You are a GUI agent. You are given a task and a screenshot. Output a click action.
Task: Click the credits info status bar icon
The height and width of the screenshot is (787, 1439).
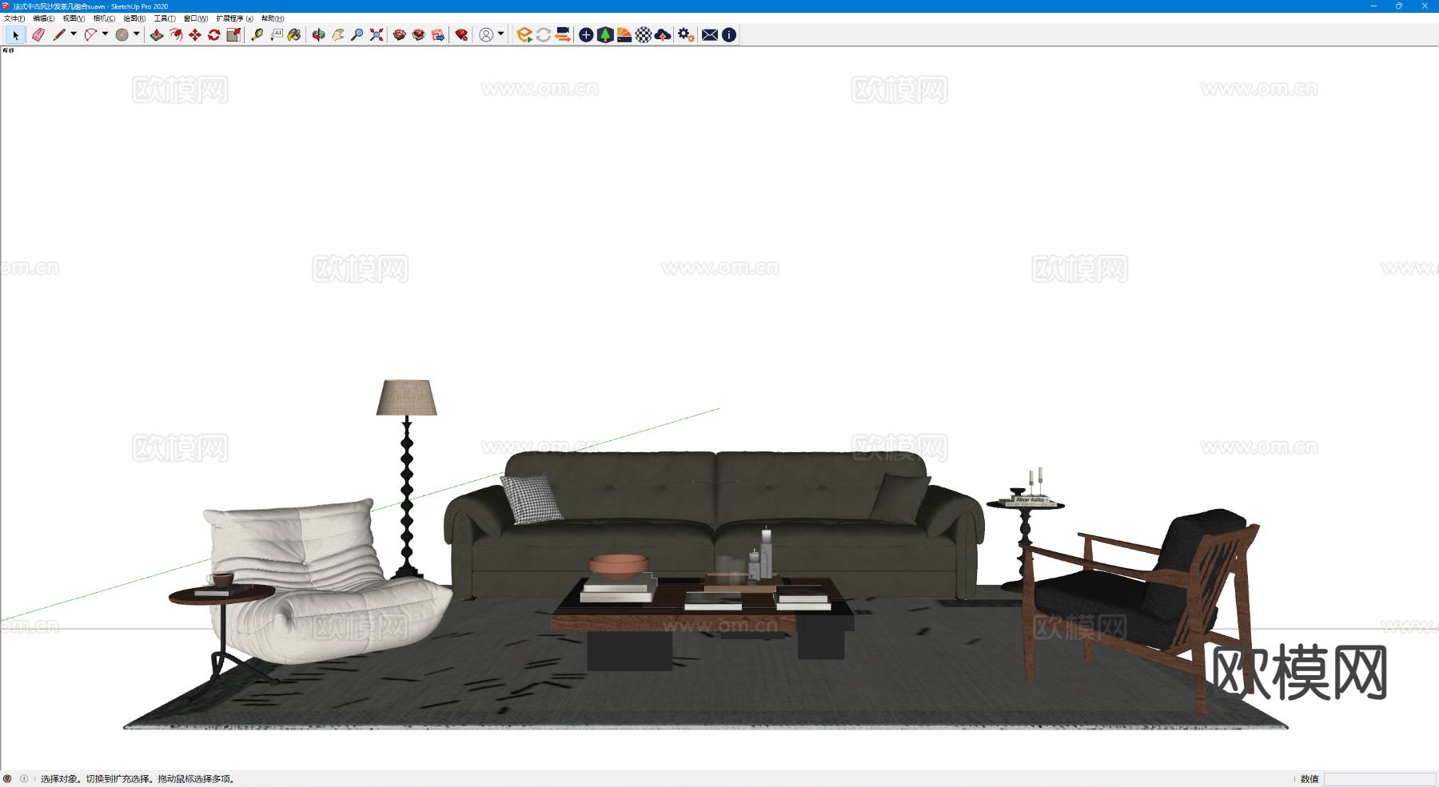click(24, 778)
